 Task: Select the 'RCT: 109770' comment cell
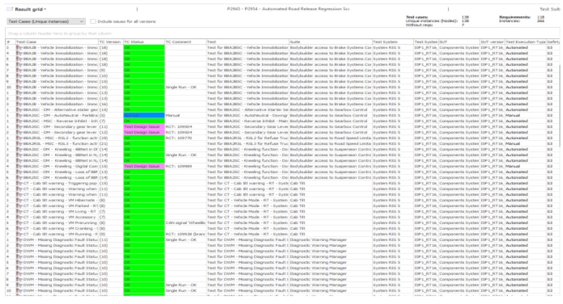point(185,138)
